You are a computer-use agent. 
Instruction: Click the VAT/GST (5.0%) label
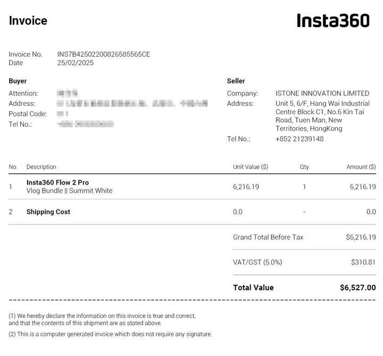point(257,262)
